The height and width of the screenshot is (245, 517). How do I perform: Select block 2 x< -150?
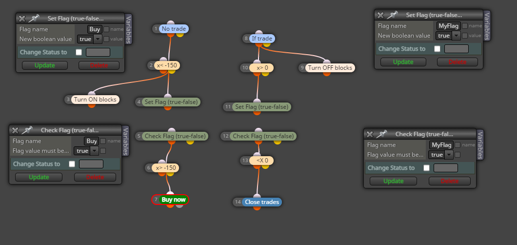[x=167, y=65]
